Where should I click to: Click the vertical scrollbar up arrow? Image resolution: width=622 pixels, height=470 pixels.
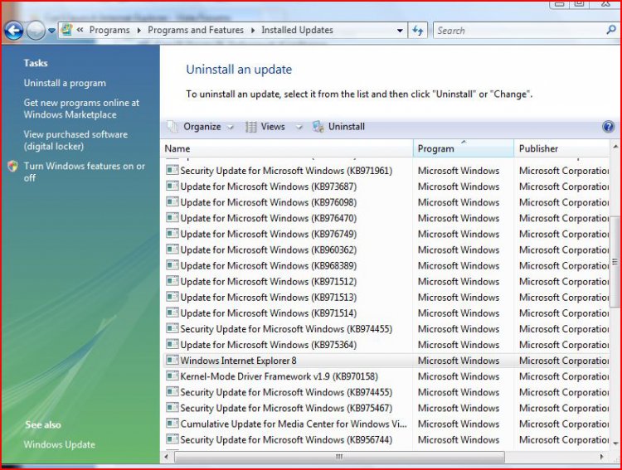615,148
